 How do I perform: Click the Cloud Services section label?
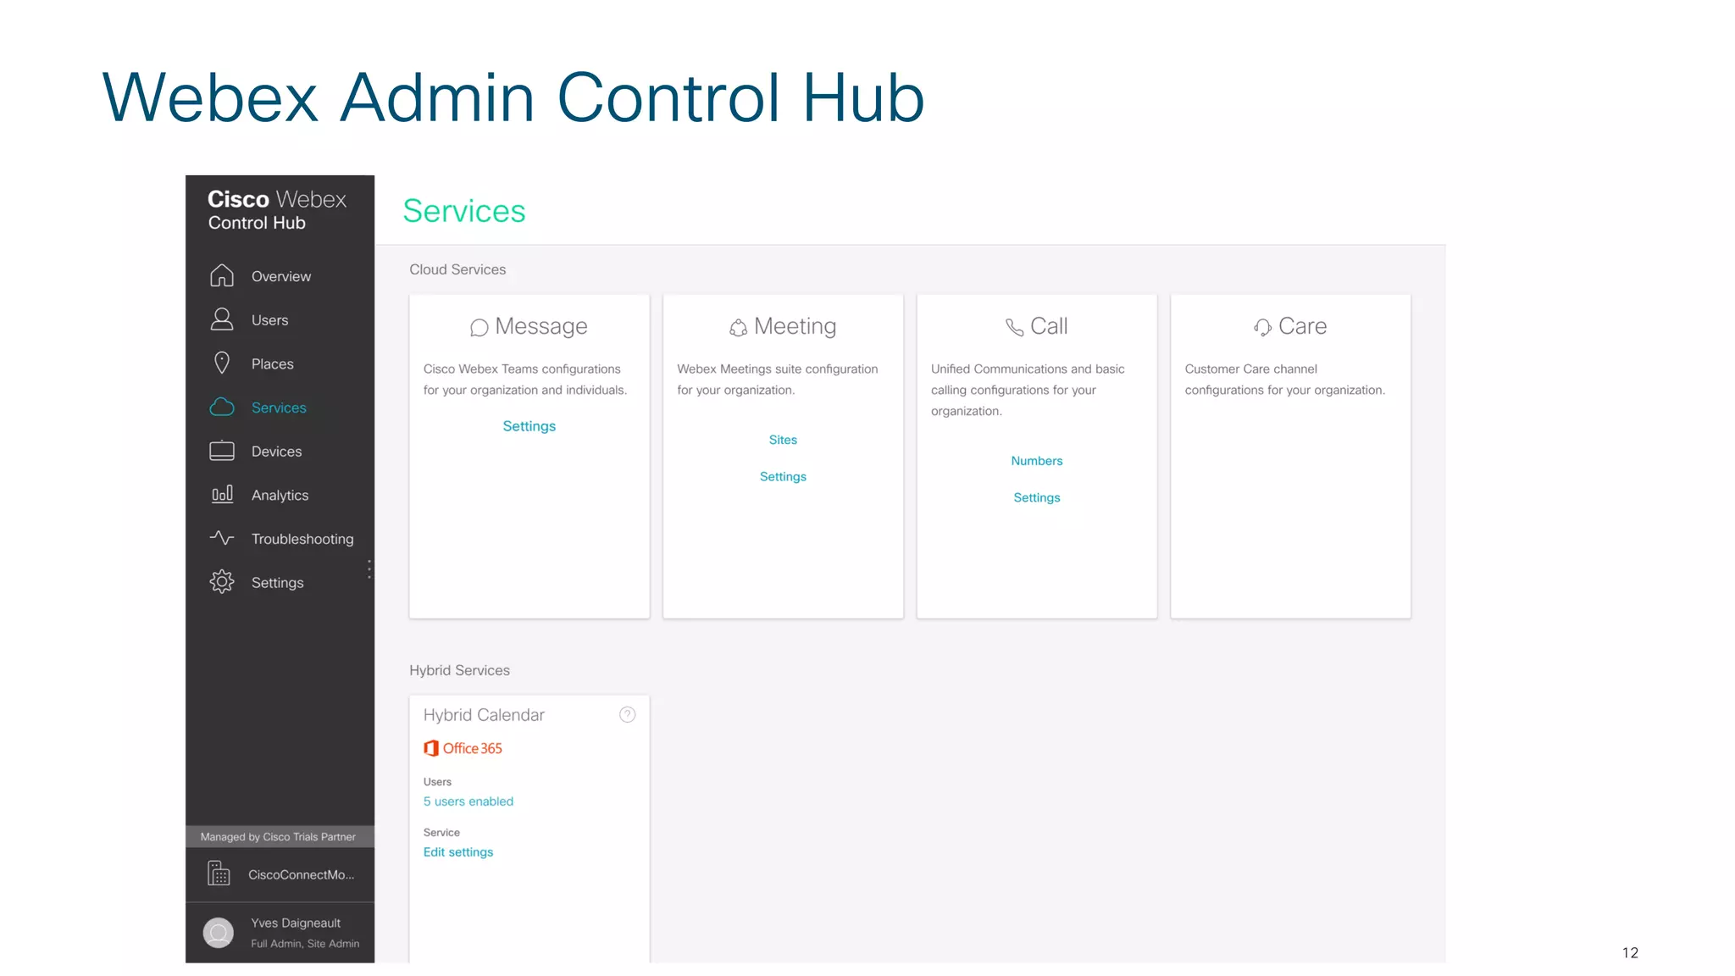pos(457,269)
